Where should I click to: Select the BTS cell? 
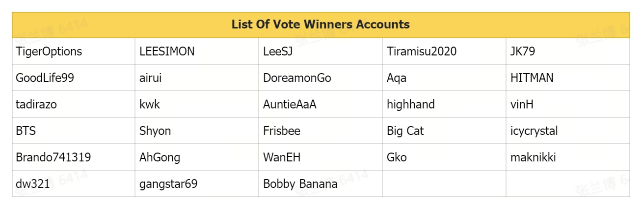click(x=26, y=131)
